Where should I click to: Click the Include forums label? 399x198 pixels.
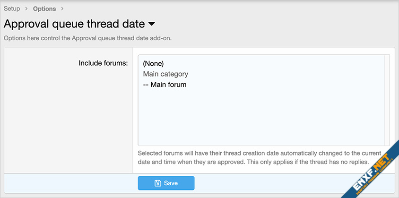pyautogui.click(x=103, y=63)
